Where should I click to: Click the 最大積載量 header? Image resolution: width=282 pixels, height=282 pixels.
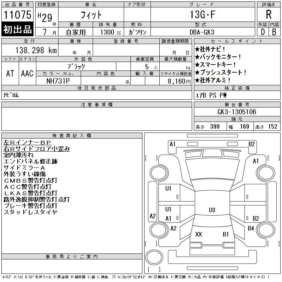pos(176,59)
